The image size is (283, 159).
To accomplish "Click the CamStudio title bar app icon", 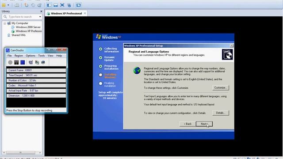I will [8, 50].
